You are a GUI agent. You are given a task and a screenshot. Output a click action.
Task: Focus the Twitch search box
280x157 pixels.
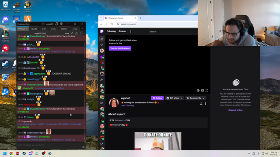click(173, 31)
